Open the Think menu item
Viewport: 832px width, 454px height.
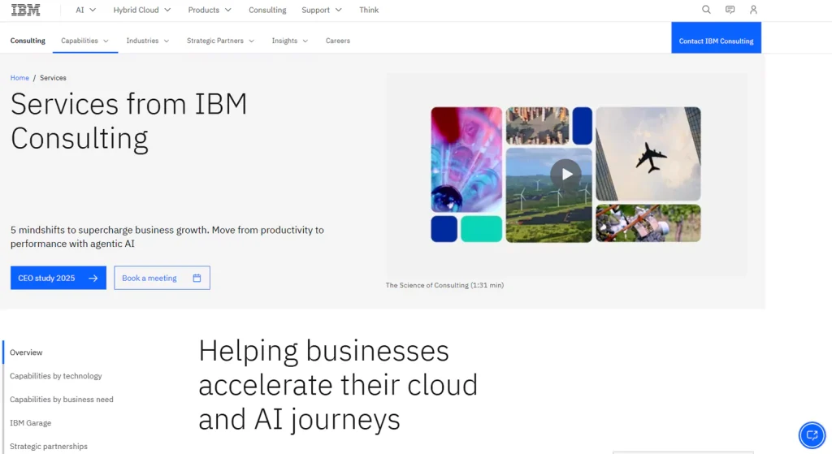(369, 10)
